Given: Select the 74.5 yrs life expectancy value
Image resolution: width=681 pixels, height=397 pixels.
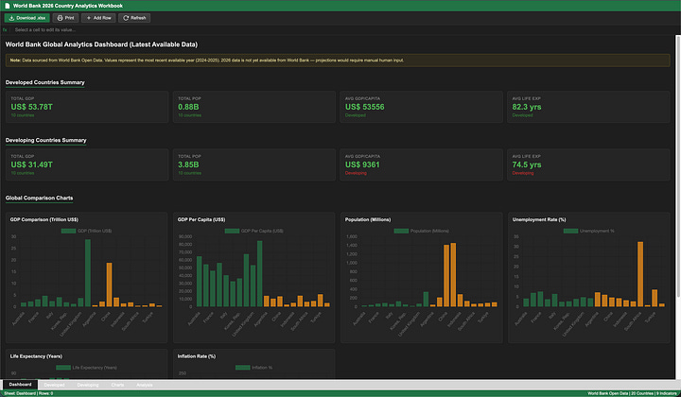Looking at the screenshot, I should (x=527, y=164).
